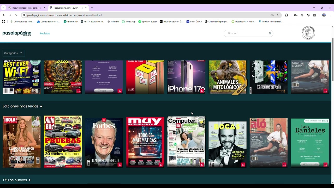Open the password manager key icon

click(x=296, y=15)
